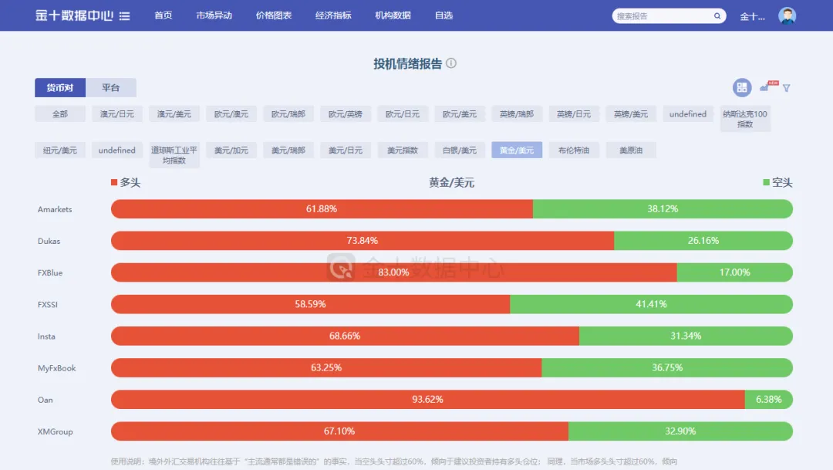The height and width of the screenshot is (470, 833).
Task: Select the 英镑/美元 pair
Action: point(631,113)
